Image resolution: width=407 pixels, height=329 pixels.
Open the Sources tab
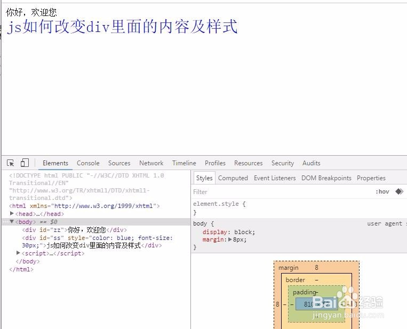[x=119, y=163]
